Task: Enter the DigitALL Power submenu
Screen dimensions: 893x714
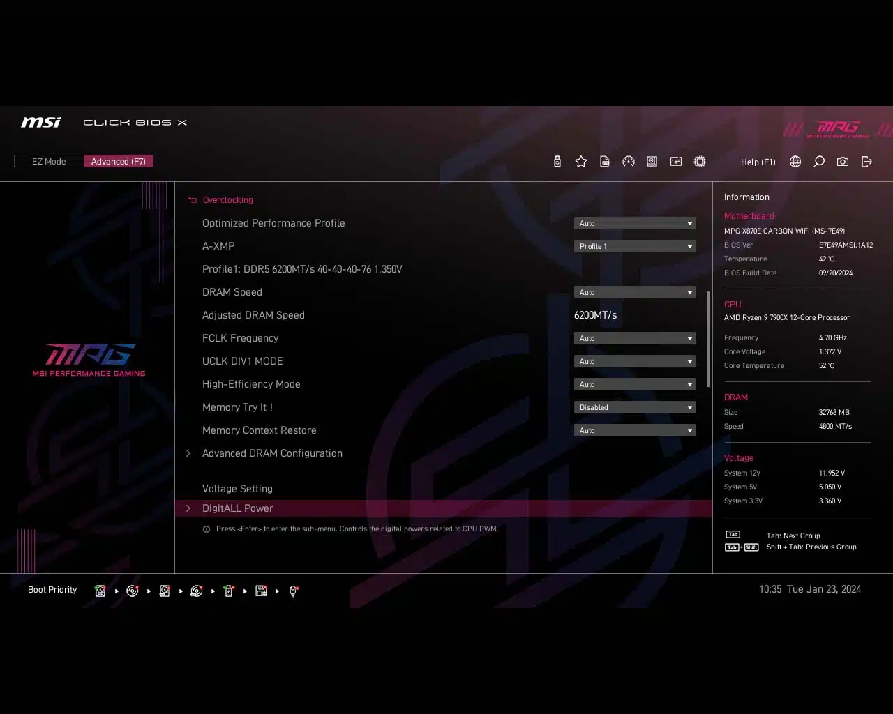Action: 444,508
